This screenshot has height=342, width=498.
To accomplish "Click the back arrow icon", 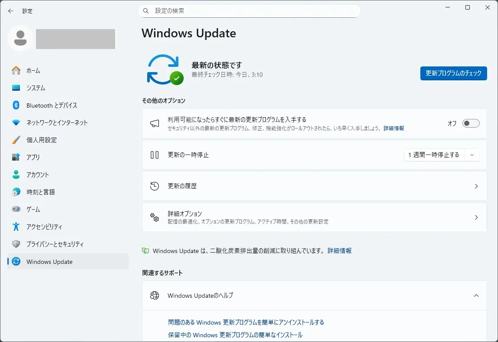I will (x=11, y=11).
